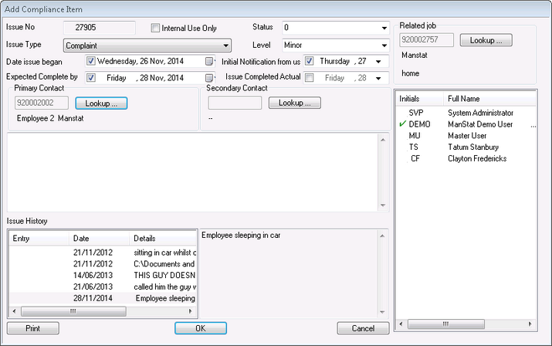Open the Issue Type dropdown
Screen dimensions: 552x346
pos(225,46)
